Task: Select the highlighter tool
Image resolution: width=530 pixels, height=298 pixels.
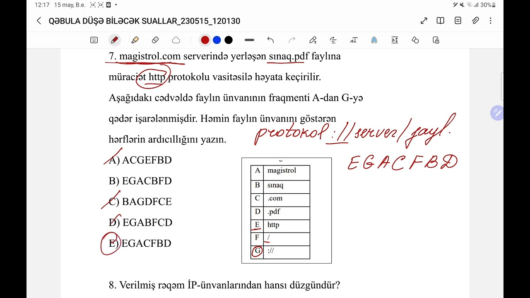Action: click(x=135, y=40)
